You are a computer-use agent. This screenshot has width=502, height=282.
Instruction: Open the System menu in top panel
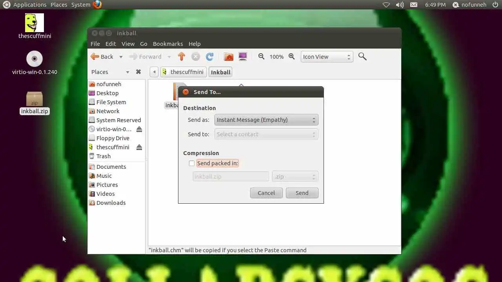[81, 5]
